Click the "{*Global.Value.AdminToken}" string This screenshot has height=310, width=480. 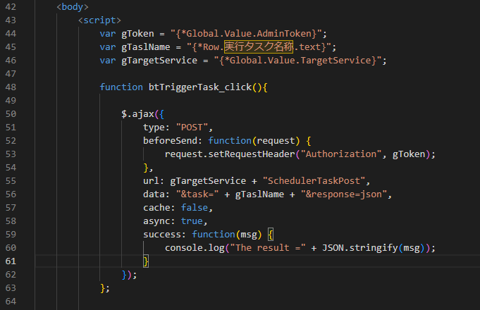click(x=247, y=34)
